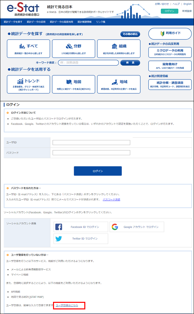Open the 地域 region icon card
This screenshot has height=314, width=194.
tap(119, 84)
